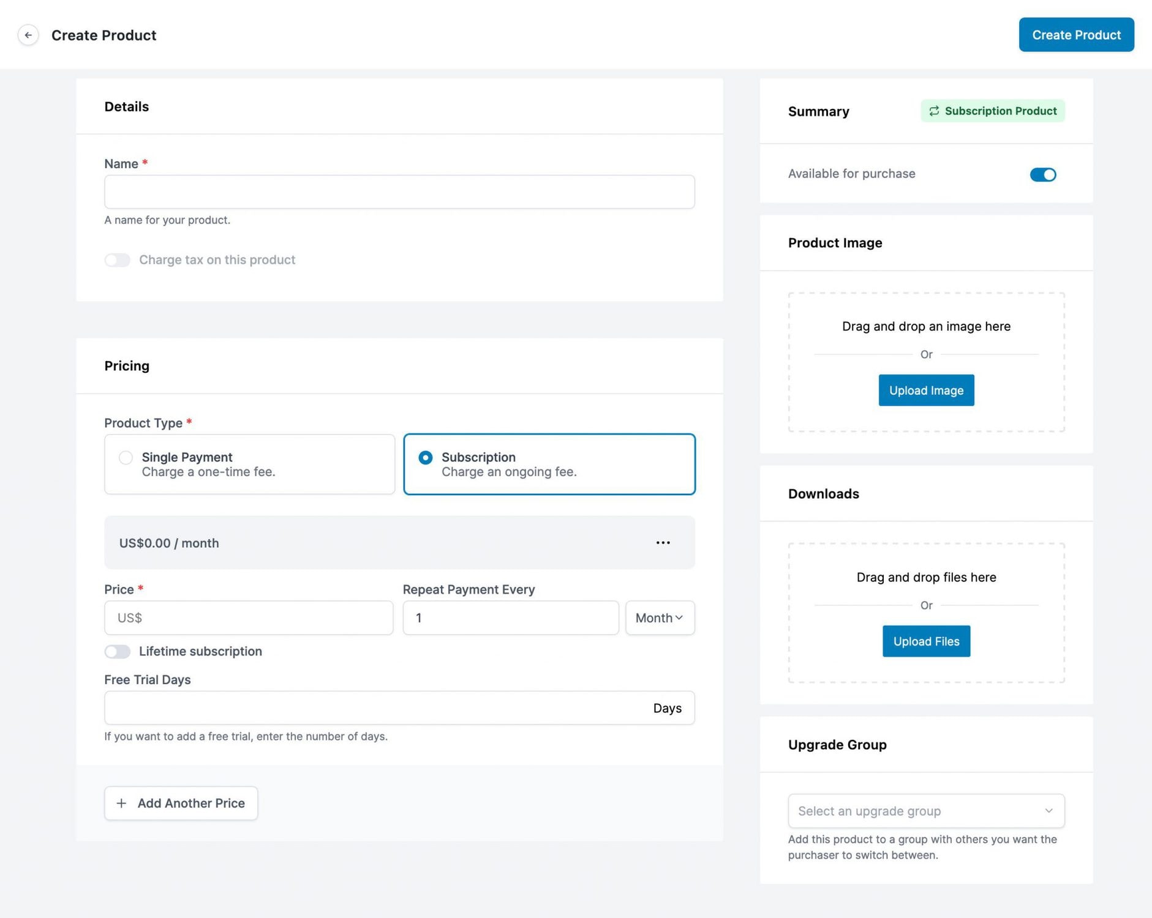Click the files drag and drop area
Screen dimensions: 1152x918
click(926, 613)
